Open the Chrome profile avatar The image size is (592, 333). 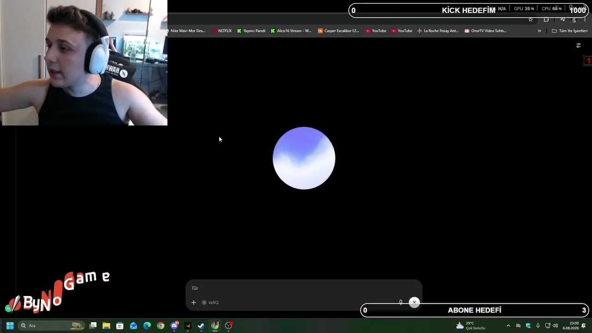pyautogui.click(x=574, y=19)
